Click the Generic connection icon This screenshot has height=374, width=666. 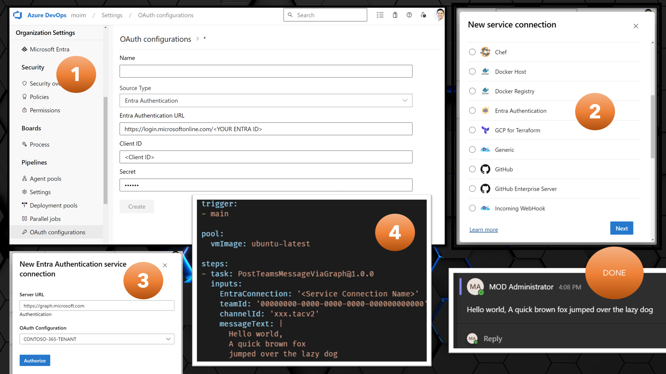pos(485,150)
